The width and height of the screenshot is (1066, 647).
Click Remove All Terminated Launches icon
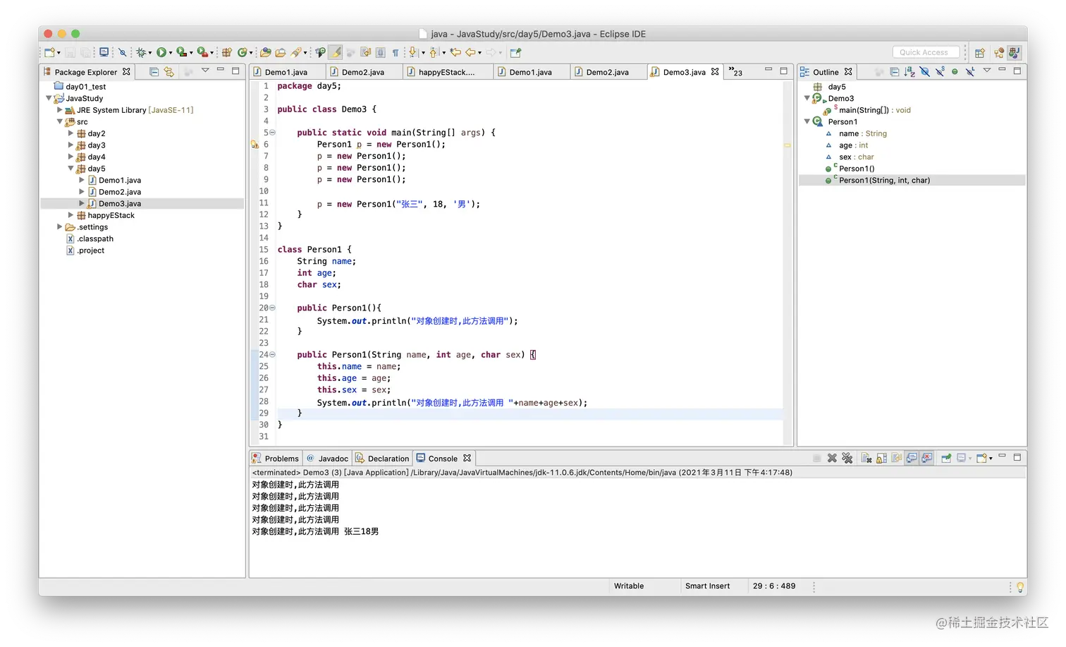point(847,458)
